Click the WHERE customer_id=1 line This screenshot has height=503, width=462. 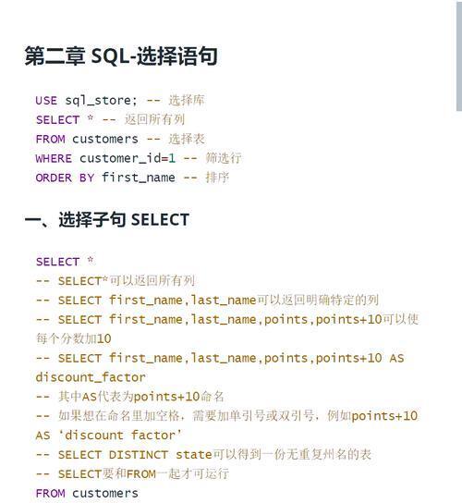click(139, 158)
